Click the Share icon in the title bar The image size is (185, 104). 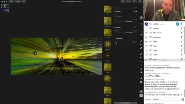(134, 1)
